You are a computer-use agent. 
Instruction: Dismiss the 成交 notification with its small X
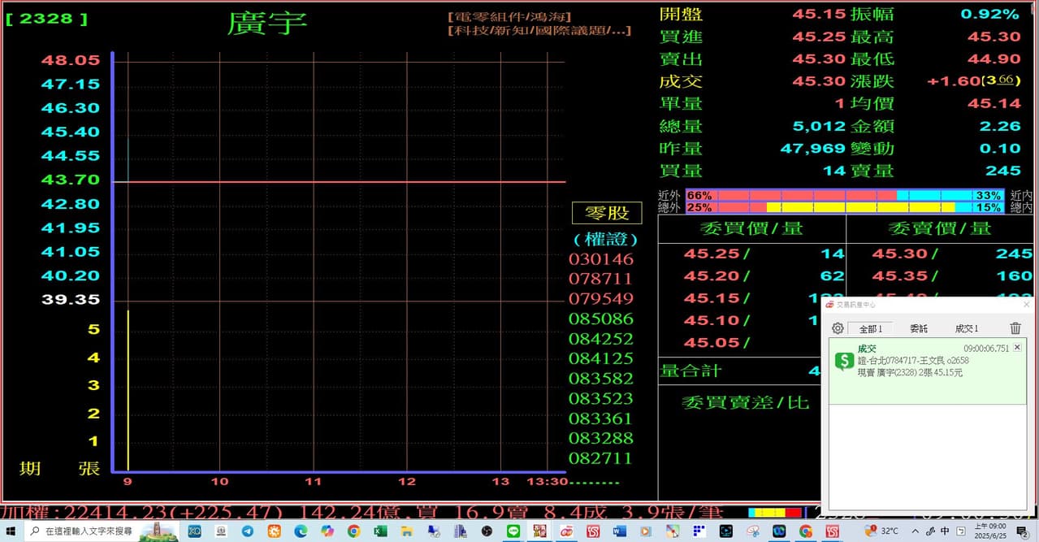pyautogui.click(x=1016, y=347)
